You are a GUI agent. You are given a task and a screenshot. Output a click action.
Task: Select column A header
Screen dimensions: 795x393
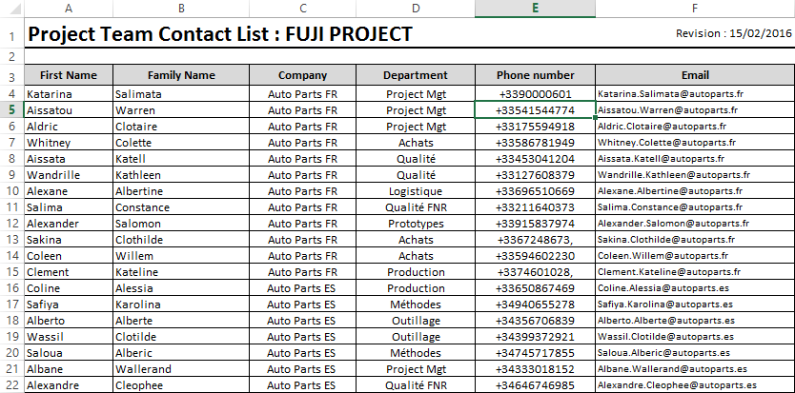[x=67, y=8]
